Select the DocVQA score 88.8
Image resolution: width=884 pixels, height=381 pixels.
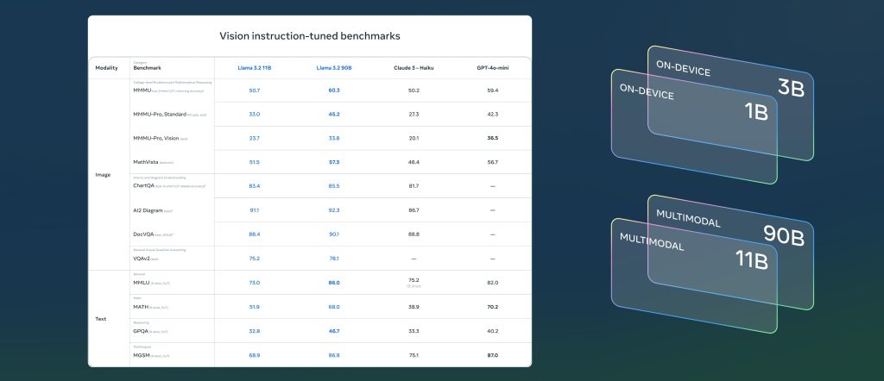[414, 234]
